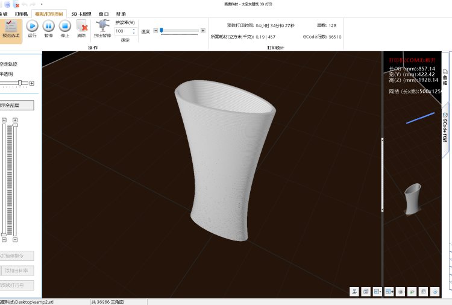Open the 帮助 menu
This screenshot has width=452, height=305.
tap(121, 13)
